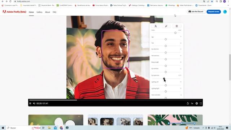Open the FAQ tab
This screenshot has width=231, height=130.
55,12
